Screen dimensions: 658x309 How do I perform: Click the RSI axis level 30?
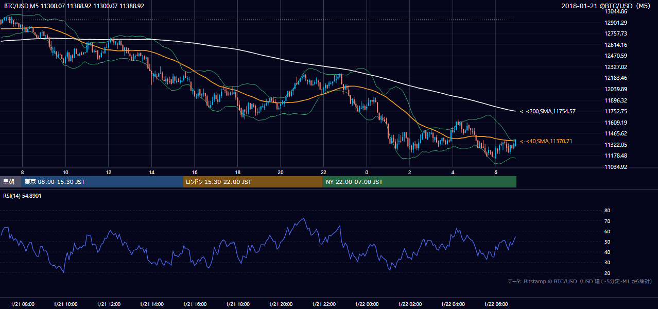tap(607, 263)
